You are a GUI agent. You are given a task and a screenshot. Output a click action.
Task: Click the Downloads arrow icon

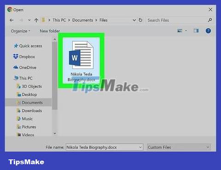click(x=19, y=111)
